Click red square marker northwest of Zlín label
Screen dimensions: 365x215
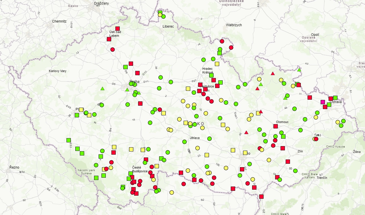click(x=283, y=148)
